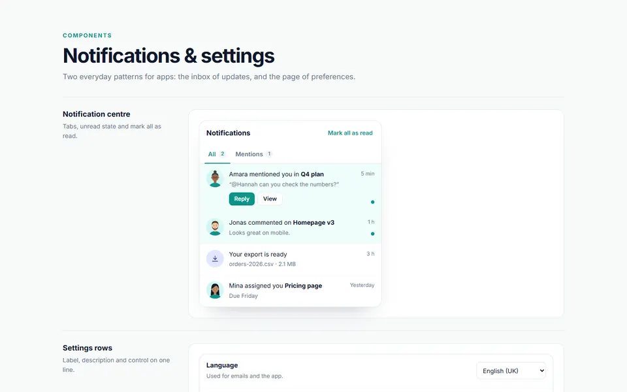The image size is (627, 392).
Task: Open the Mina assigned you Pricing page notification
Action: pyautogui.click(x=290, y=291)
